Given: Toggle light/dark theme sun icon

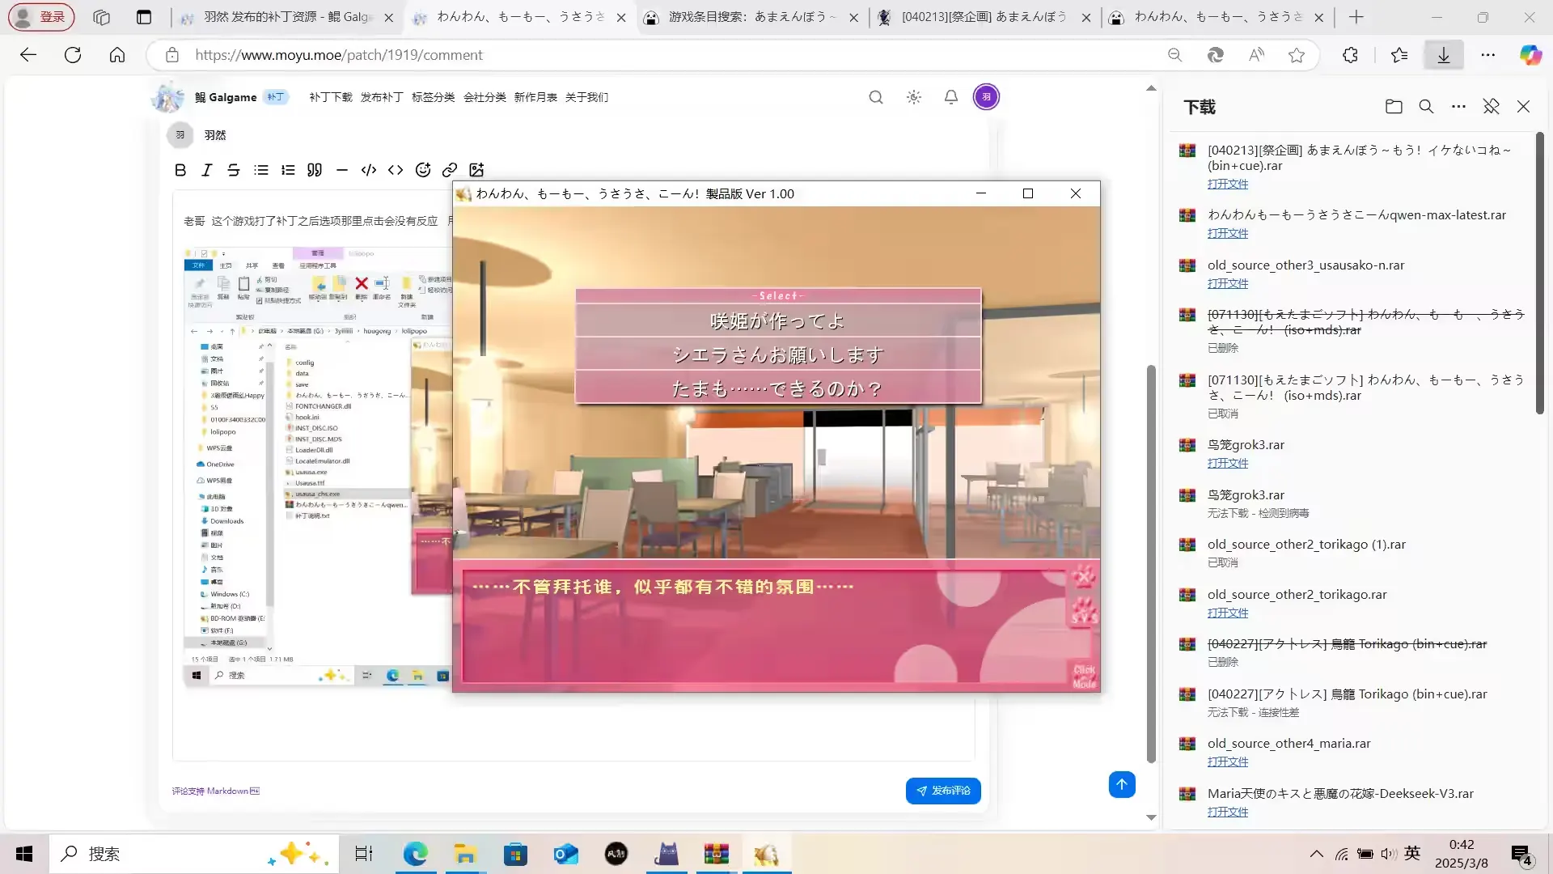Looking at the screenshot, I should 914,97.
